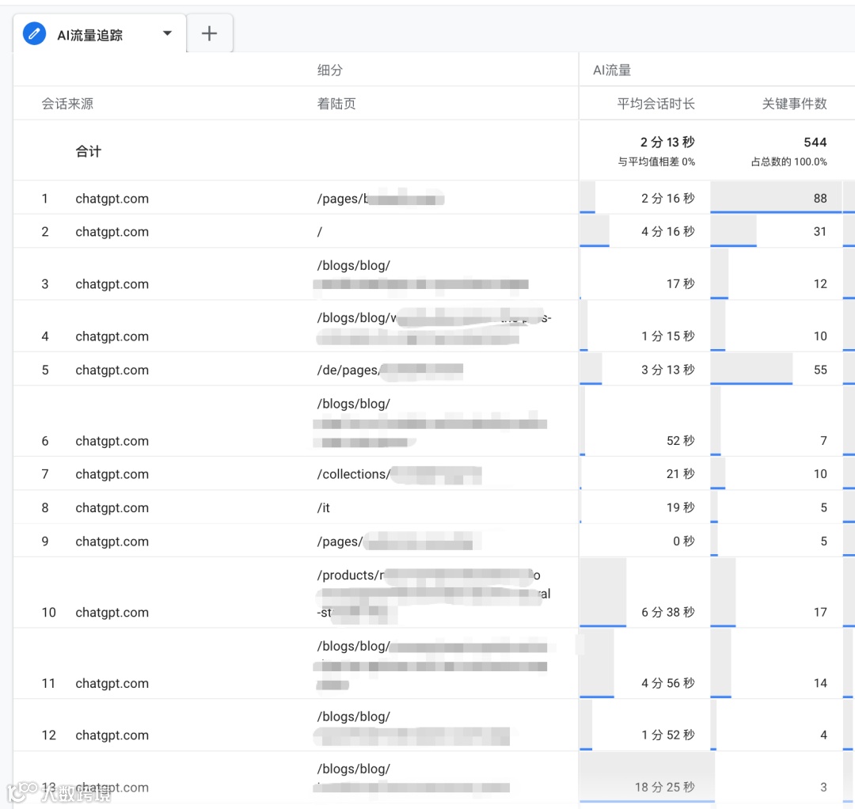
Task: Select the 合计 totals row label
Action: pos(89,151)
